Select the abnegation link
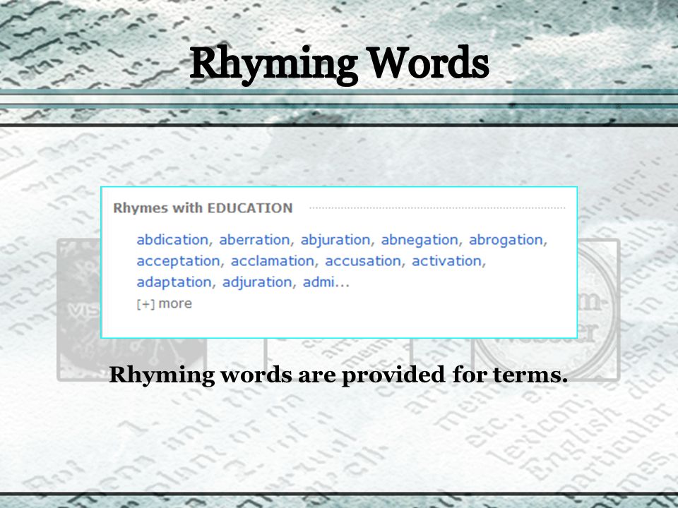 [419, 240]
